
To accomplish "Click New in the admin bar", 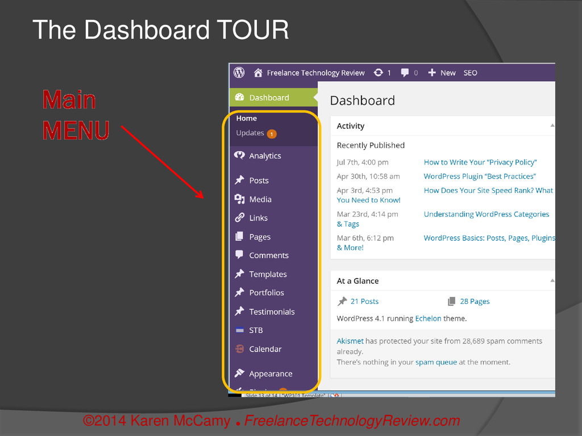I will click(x=448, y=73).
